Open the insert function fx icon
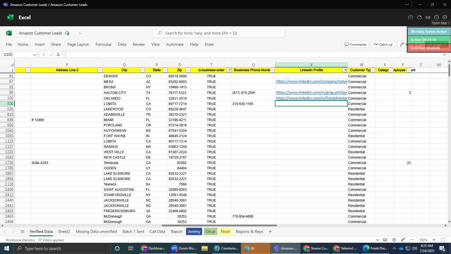 tap(58, 54)
